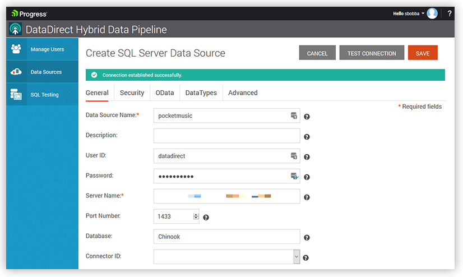Switch to the Security tab
The image size is (463, 277).
click(x=132, y=93)
